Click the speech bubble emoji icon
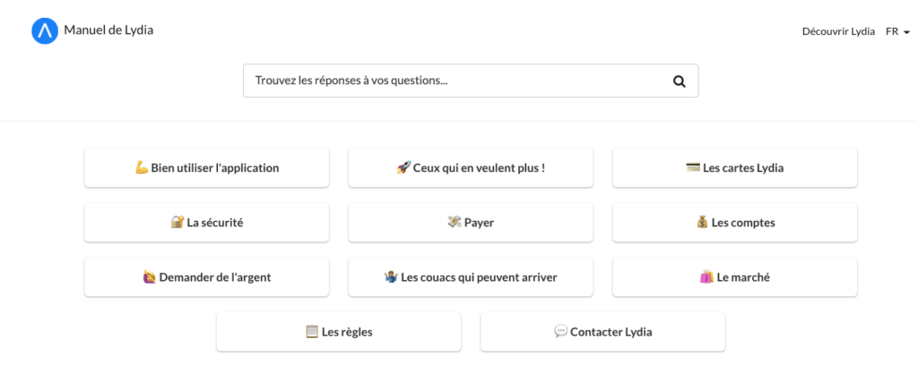The image size is (918, 365). pos(561,332)
